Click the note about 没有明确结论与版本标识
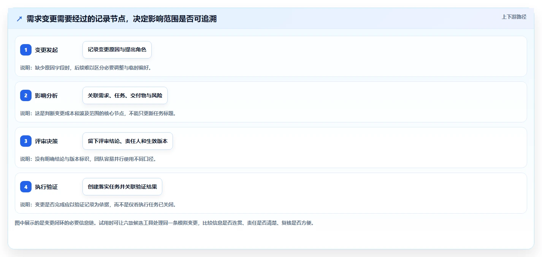The height and width of the screenshot is (257, 542). (x=89, y=159)
